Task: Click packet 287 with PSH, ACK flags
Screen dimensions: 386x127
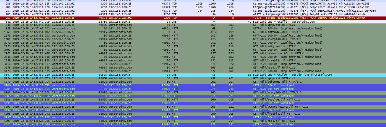Action: point(193,11)
